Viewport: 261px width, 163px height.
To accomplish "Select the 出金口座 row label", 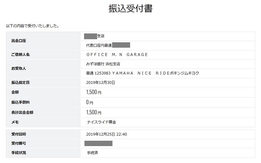I will pyautogui.click(x=19, y=41).
